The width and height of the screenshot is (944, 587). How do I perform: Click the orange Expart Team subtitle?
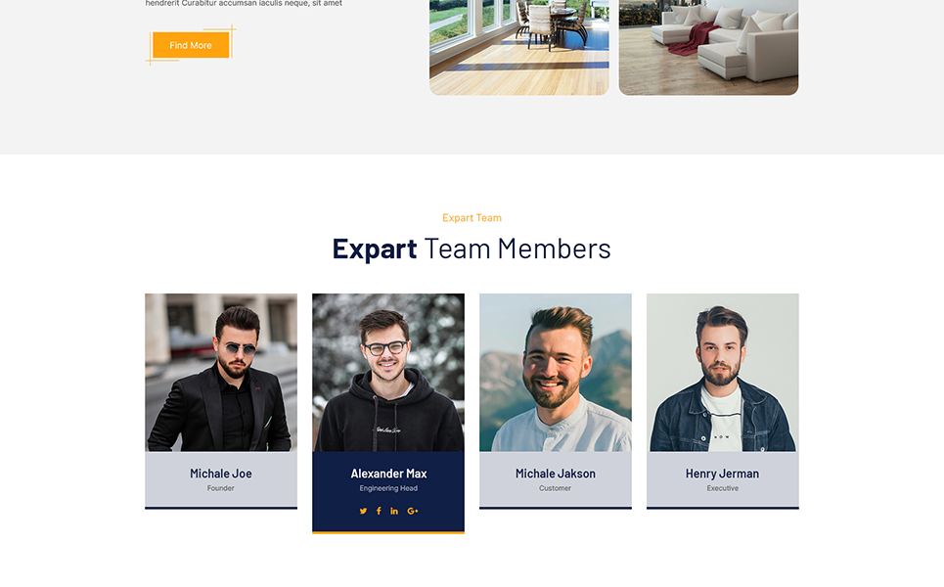pos(472,218)
